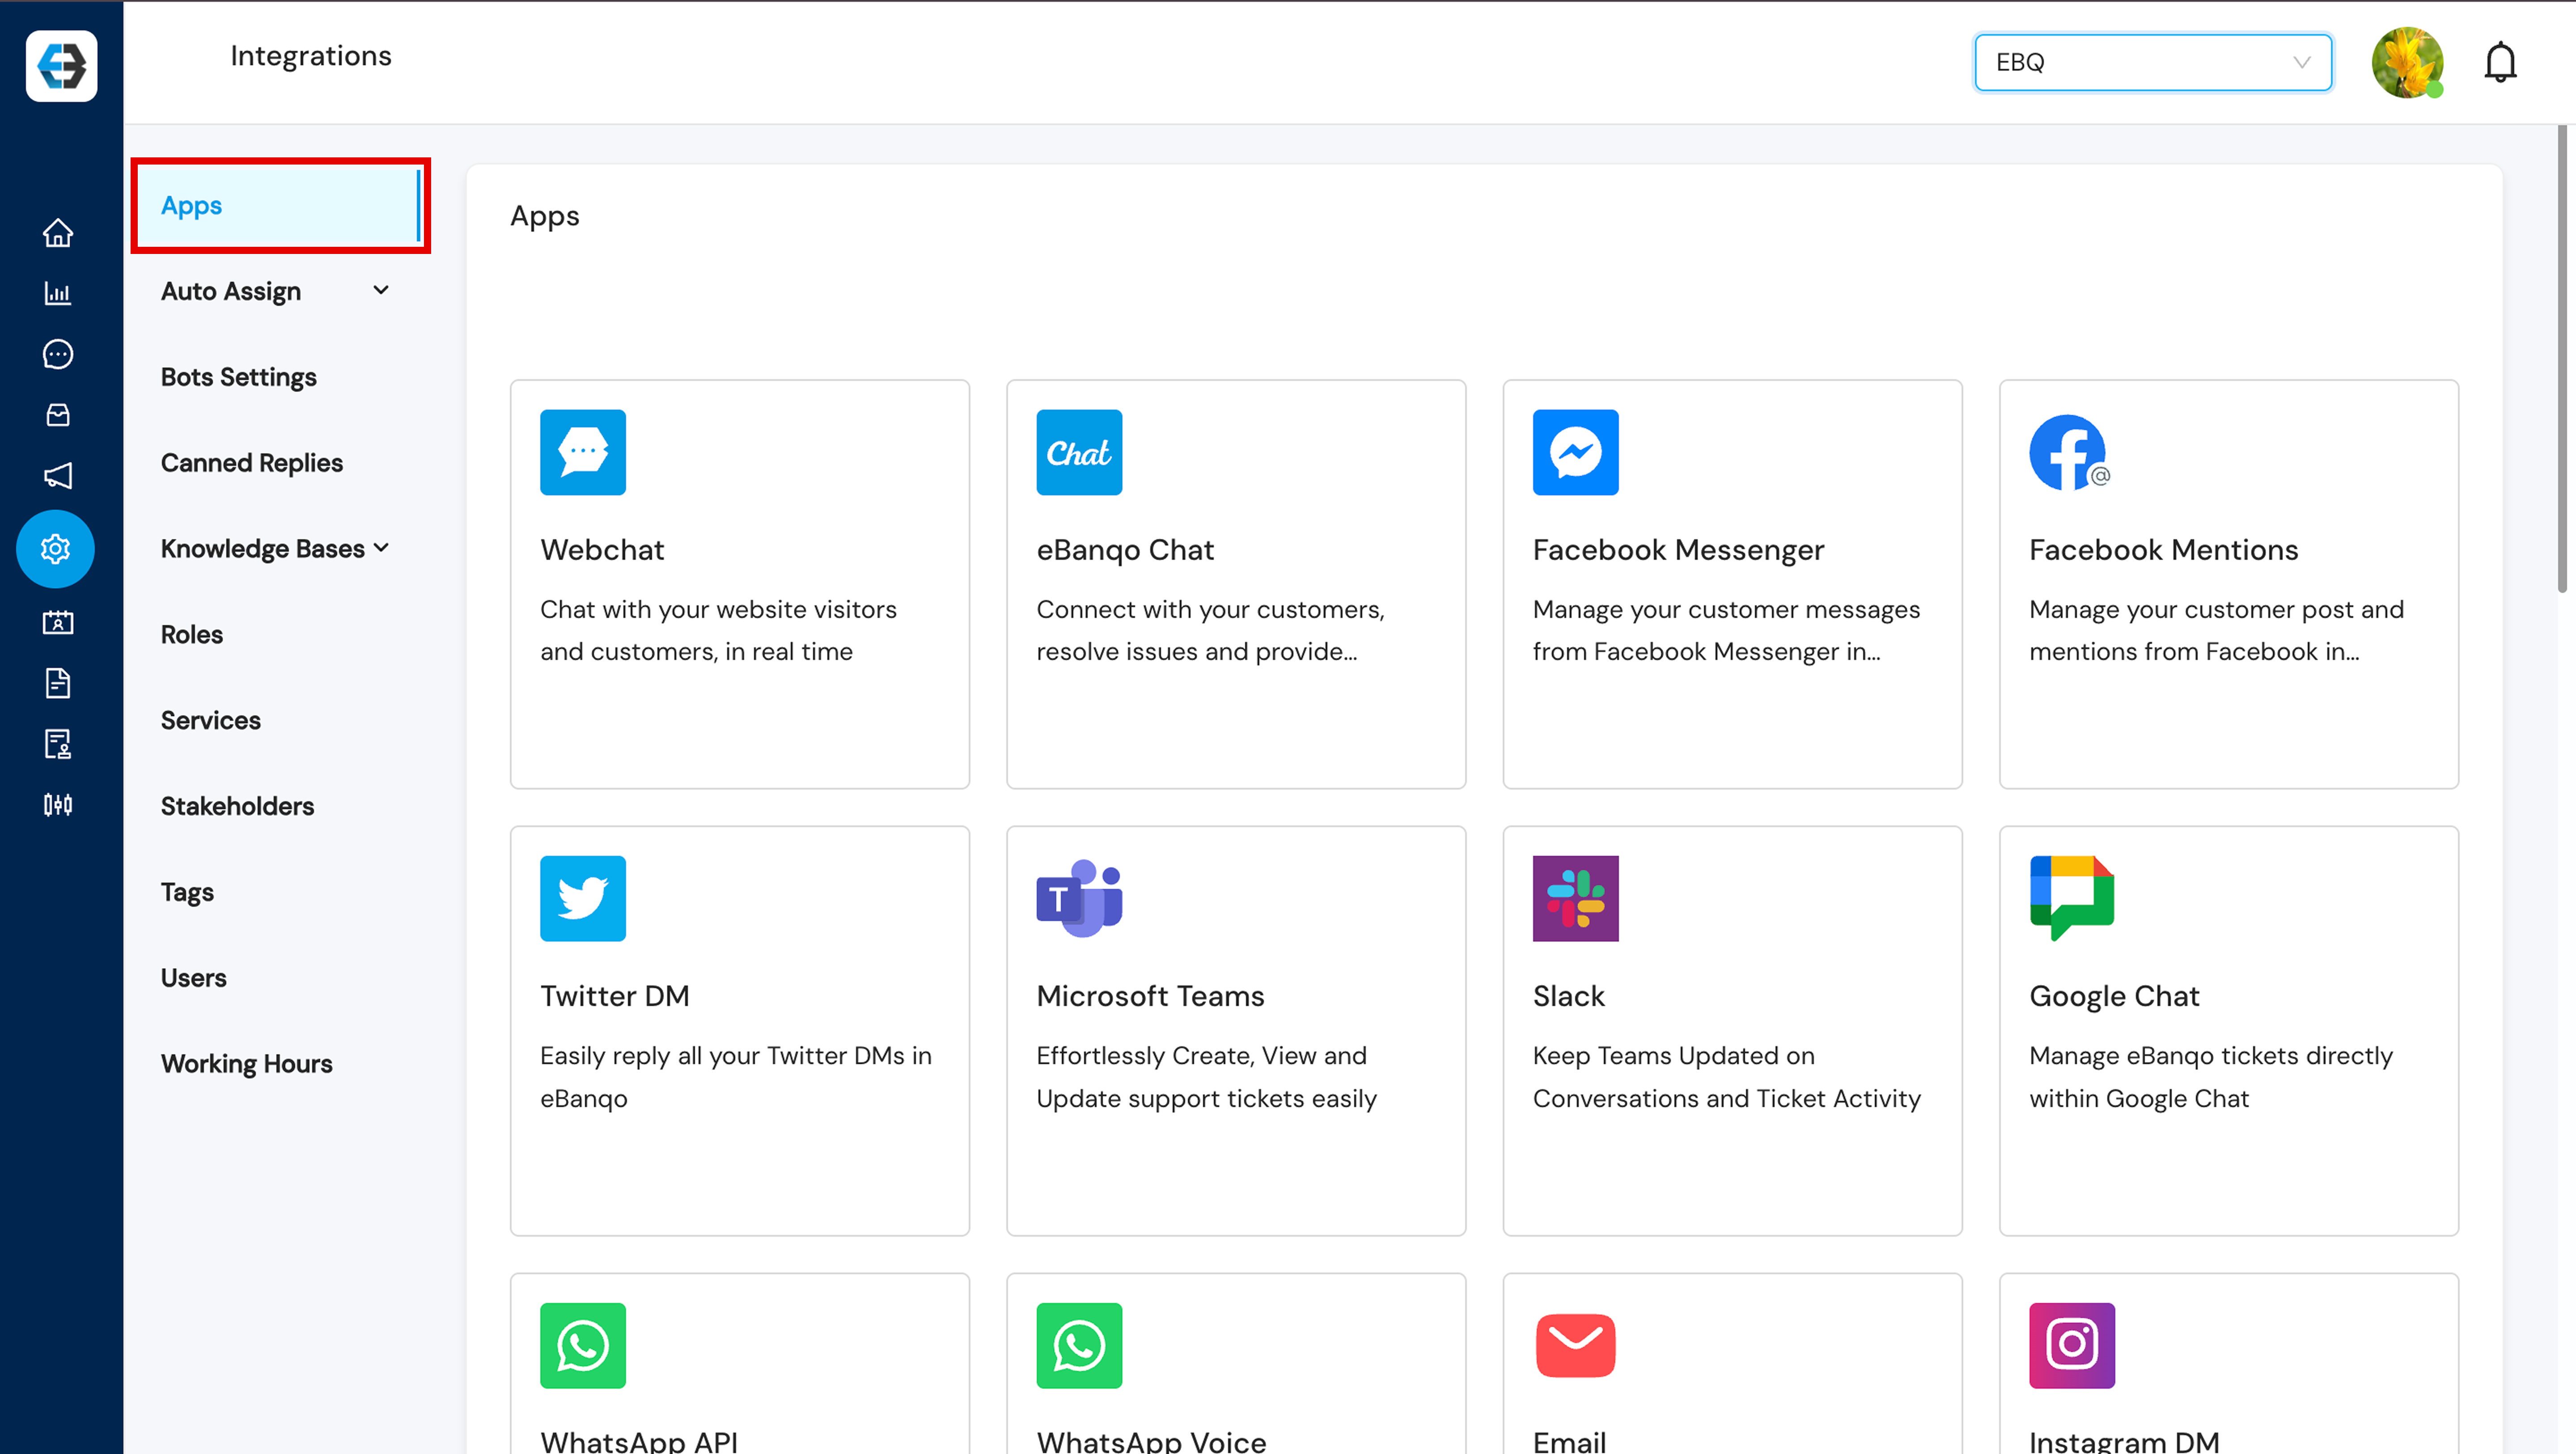Select the Instagram DM icon

2070,1344
